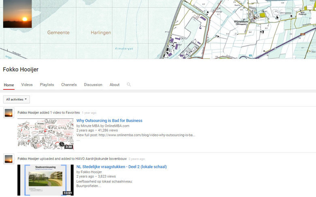The width and height of the screenshot is (316, 197).
Task: Switch to the Home tab
Action: coord(9,85)
